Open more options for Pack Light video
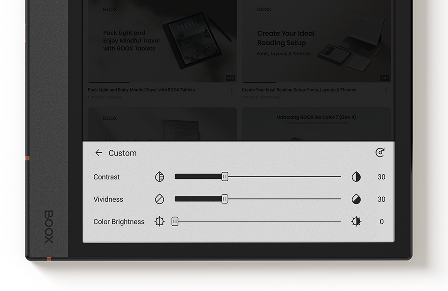The height and width of the screenshot is (291, 448). point(232,91)
